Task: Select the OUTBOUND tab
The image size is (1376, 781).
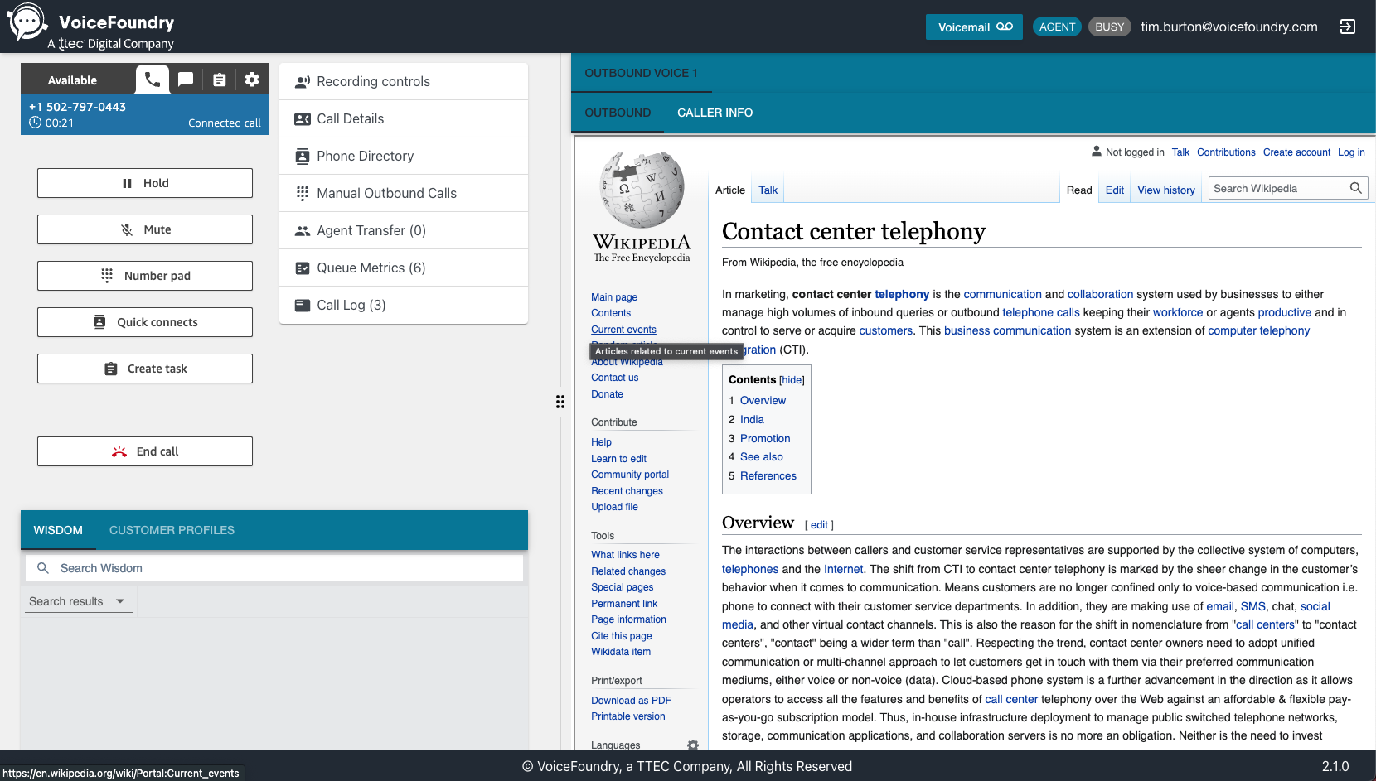Action: coord(618,113)
